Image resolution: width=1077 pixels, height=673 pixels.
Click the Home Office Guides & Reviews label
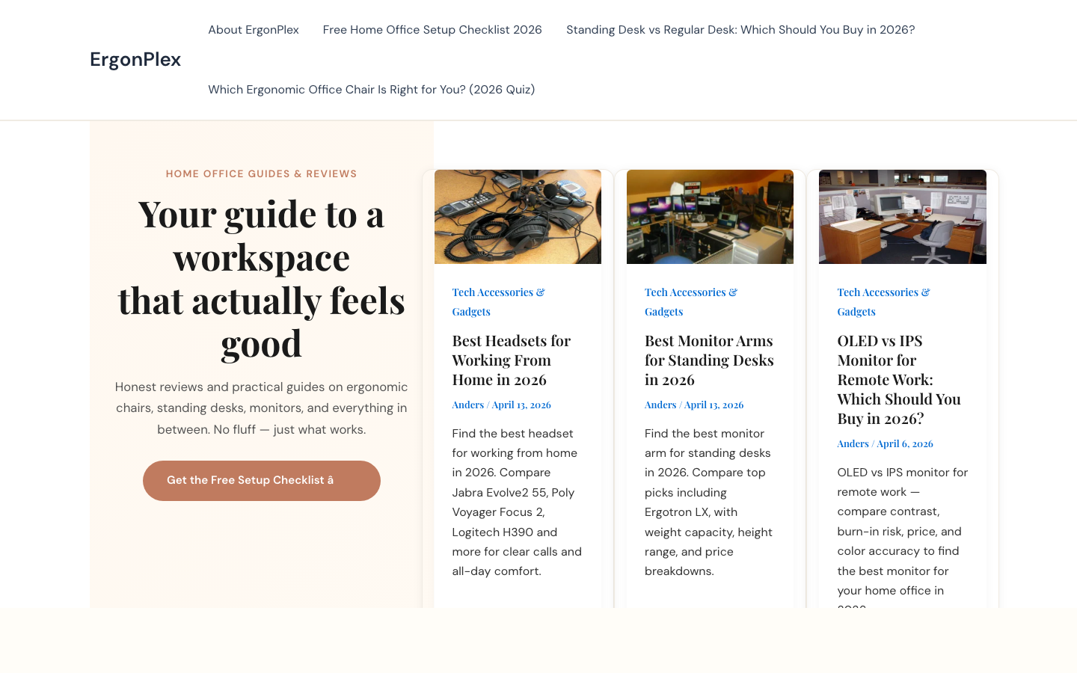261,174
